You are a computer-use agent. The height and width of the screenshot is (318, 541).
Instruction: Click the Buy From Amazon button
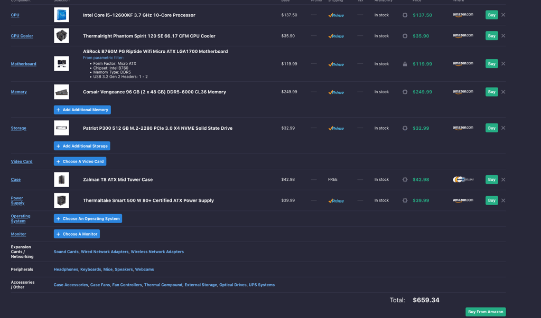tap(486, 312)
